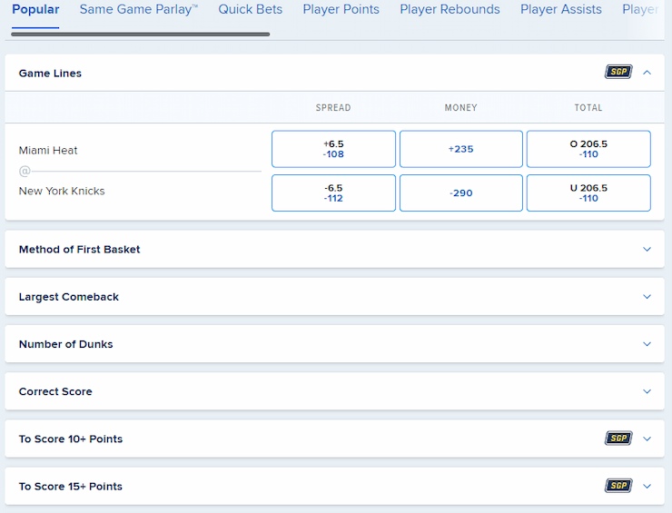Click the SPREAD column header

click(333, 107)
